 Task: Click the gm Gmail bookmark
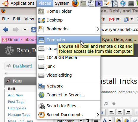[115, 19]
